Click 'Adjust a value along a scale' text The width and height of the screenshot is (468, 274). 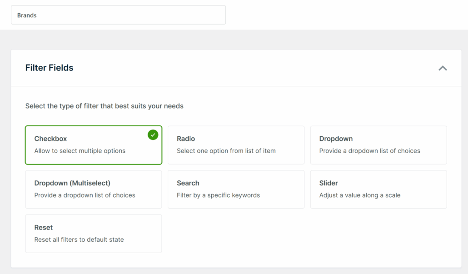(x=359, y=195)
